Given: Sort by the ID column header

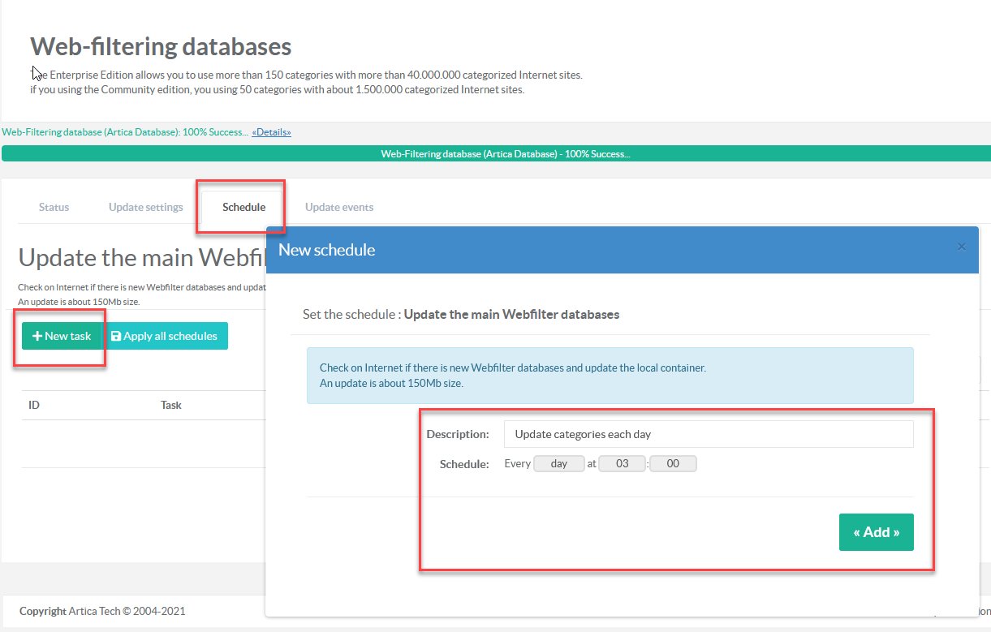Looking at the screenshot, I should (x=34, y=405).
